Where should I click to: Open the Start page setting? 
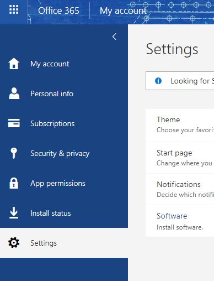[x=180, y=158]
